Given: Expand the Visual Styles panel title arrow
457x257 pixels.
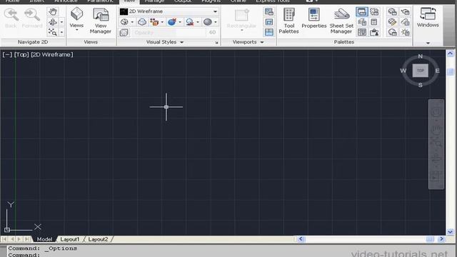Looking at the screenshot, I should click(x=182, y=42).
